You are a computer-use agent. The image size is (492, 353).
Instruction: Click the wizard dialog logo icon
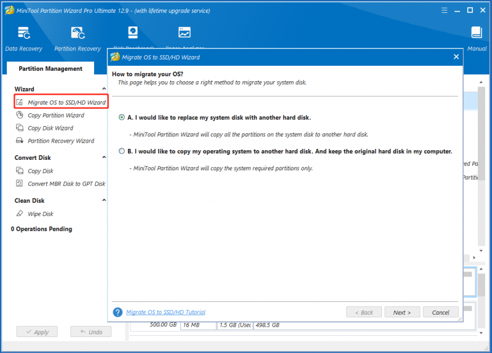(115, 57)
